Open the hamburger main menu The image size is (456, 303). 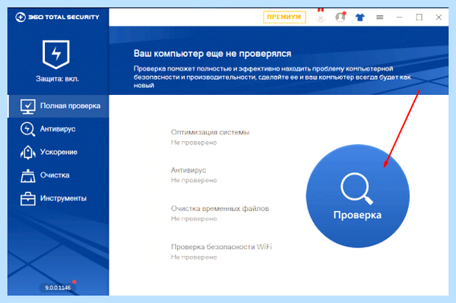click(379, 17)
